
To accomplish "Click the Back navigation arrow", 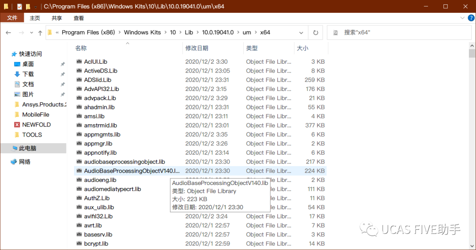I will (8, 33).
